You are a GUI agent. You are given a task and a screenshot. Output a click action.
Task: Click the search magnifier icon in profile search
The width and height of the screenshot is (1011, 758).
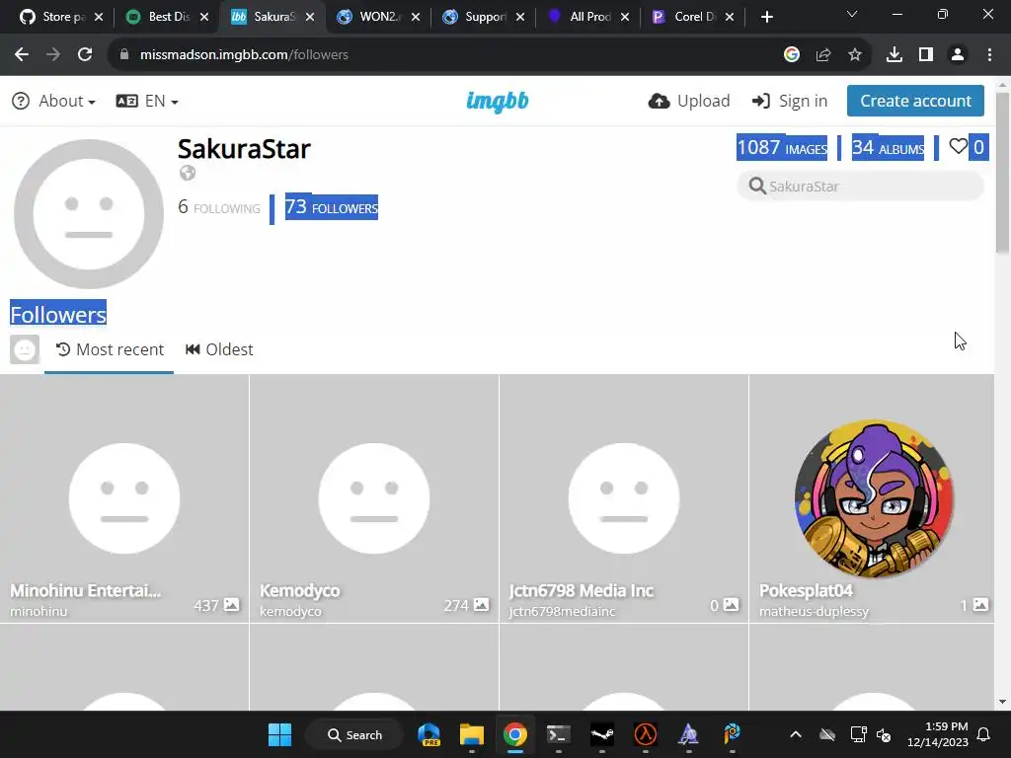point(757,187)
